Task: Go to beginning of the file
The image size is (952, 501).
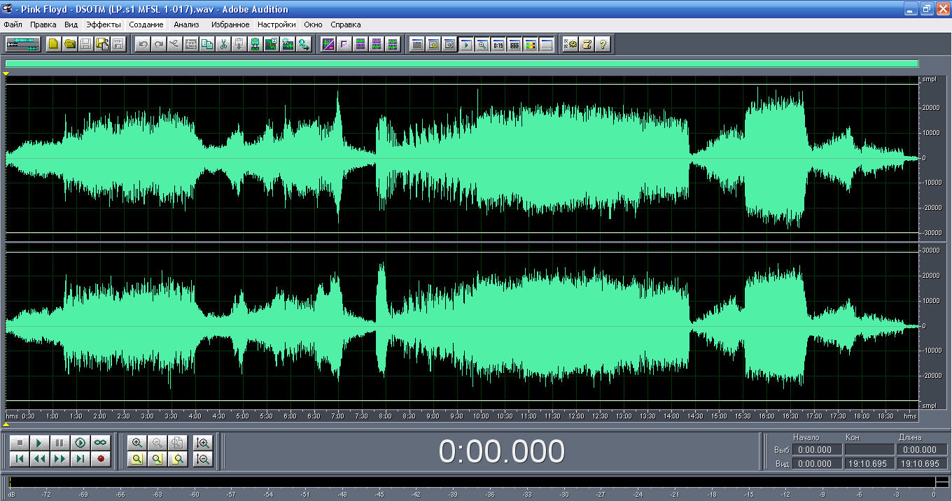Action: 20,459
